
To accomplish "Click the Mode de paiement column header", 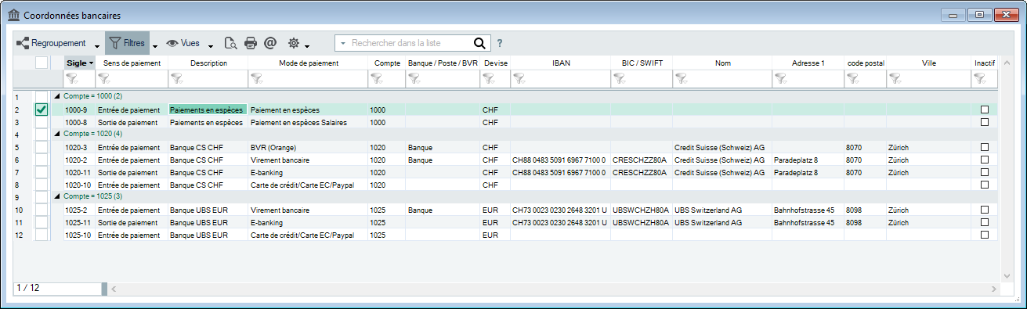I will [x=308, y=63].
